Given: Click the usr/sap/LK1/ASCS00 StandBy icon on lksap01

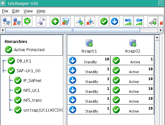Looking at the screenshot, I should click(73, 110).
